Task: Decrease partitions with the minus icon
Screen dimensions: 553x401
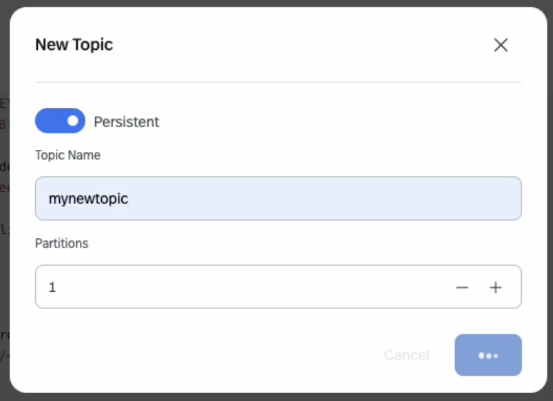Action: click(x=462, y=288)
